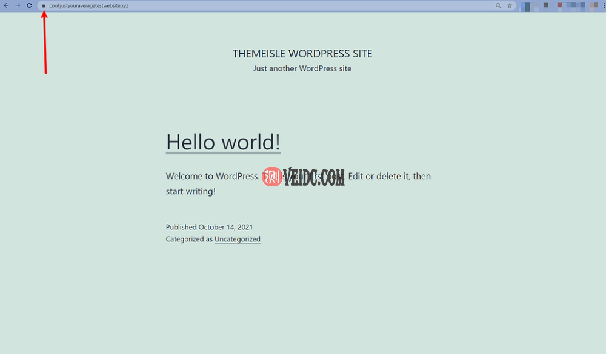Screen dimensions: 606x354
Task: Click 'Published October 14, 2021' text
Action: pos(209,227)
